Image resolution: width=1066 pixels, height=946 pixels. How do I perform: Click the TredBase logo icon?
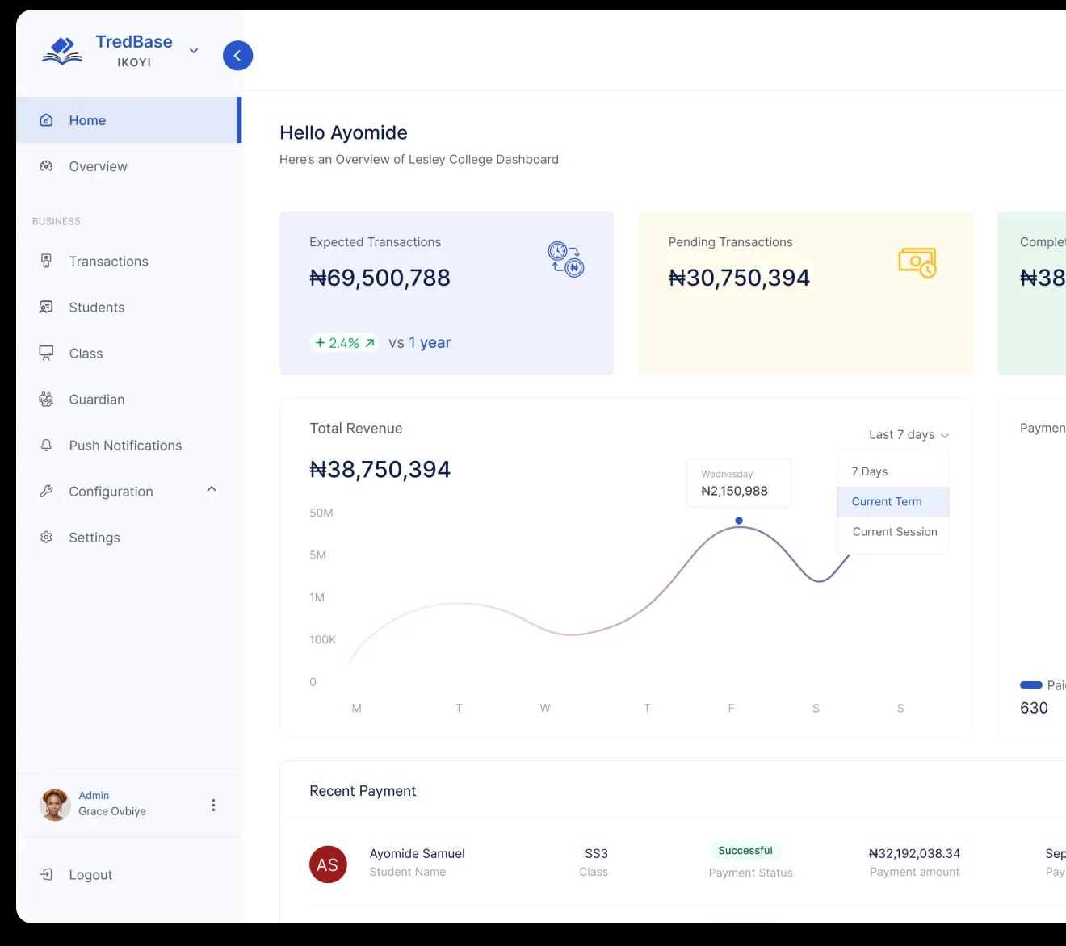[62, 51]
